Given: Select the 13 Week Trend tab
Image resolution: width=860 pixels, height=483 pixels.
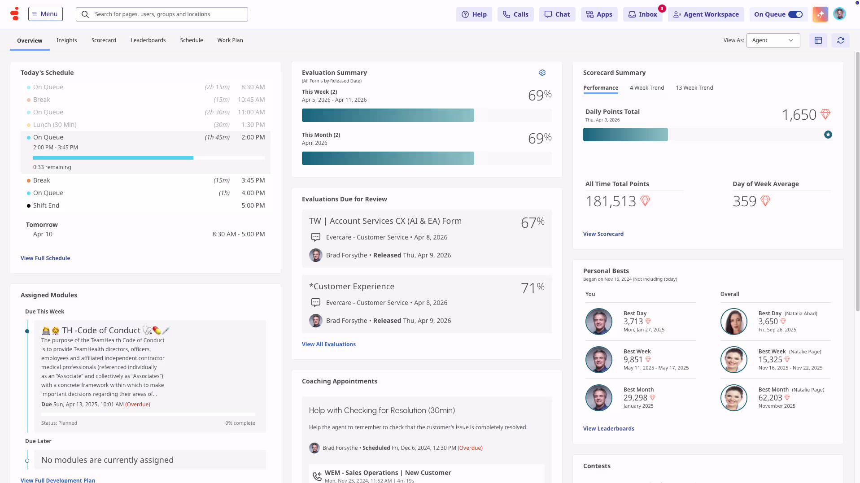Looking at the screenshot, I should click(x=694, y=88).
